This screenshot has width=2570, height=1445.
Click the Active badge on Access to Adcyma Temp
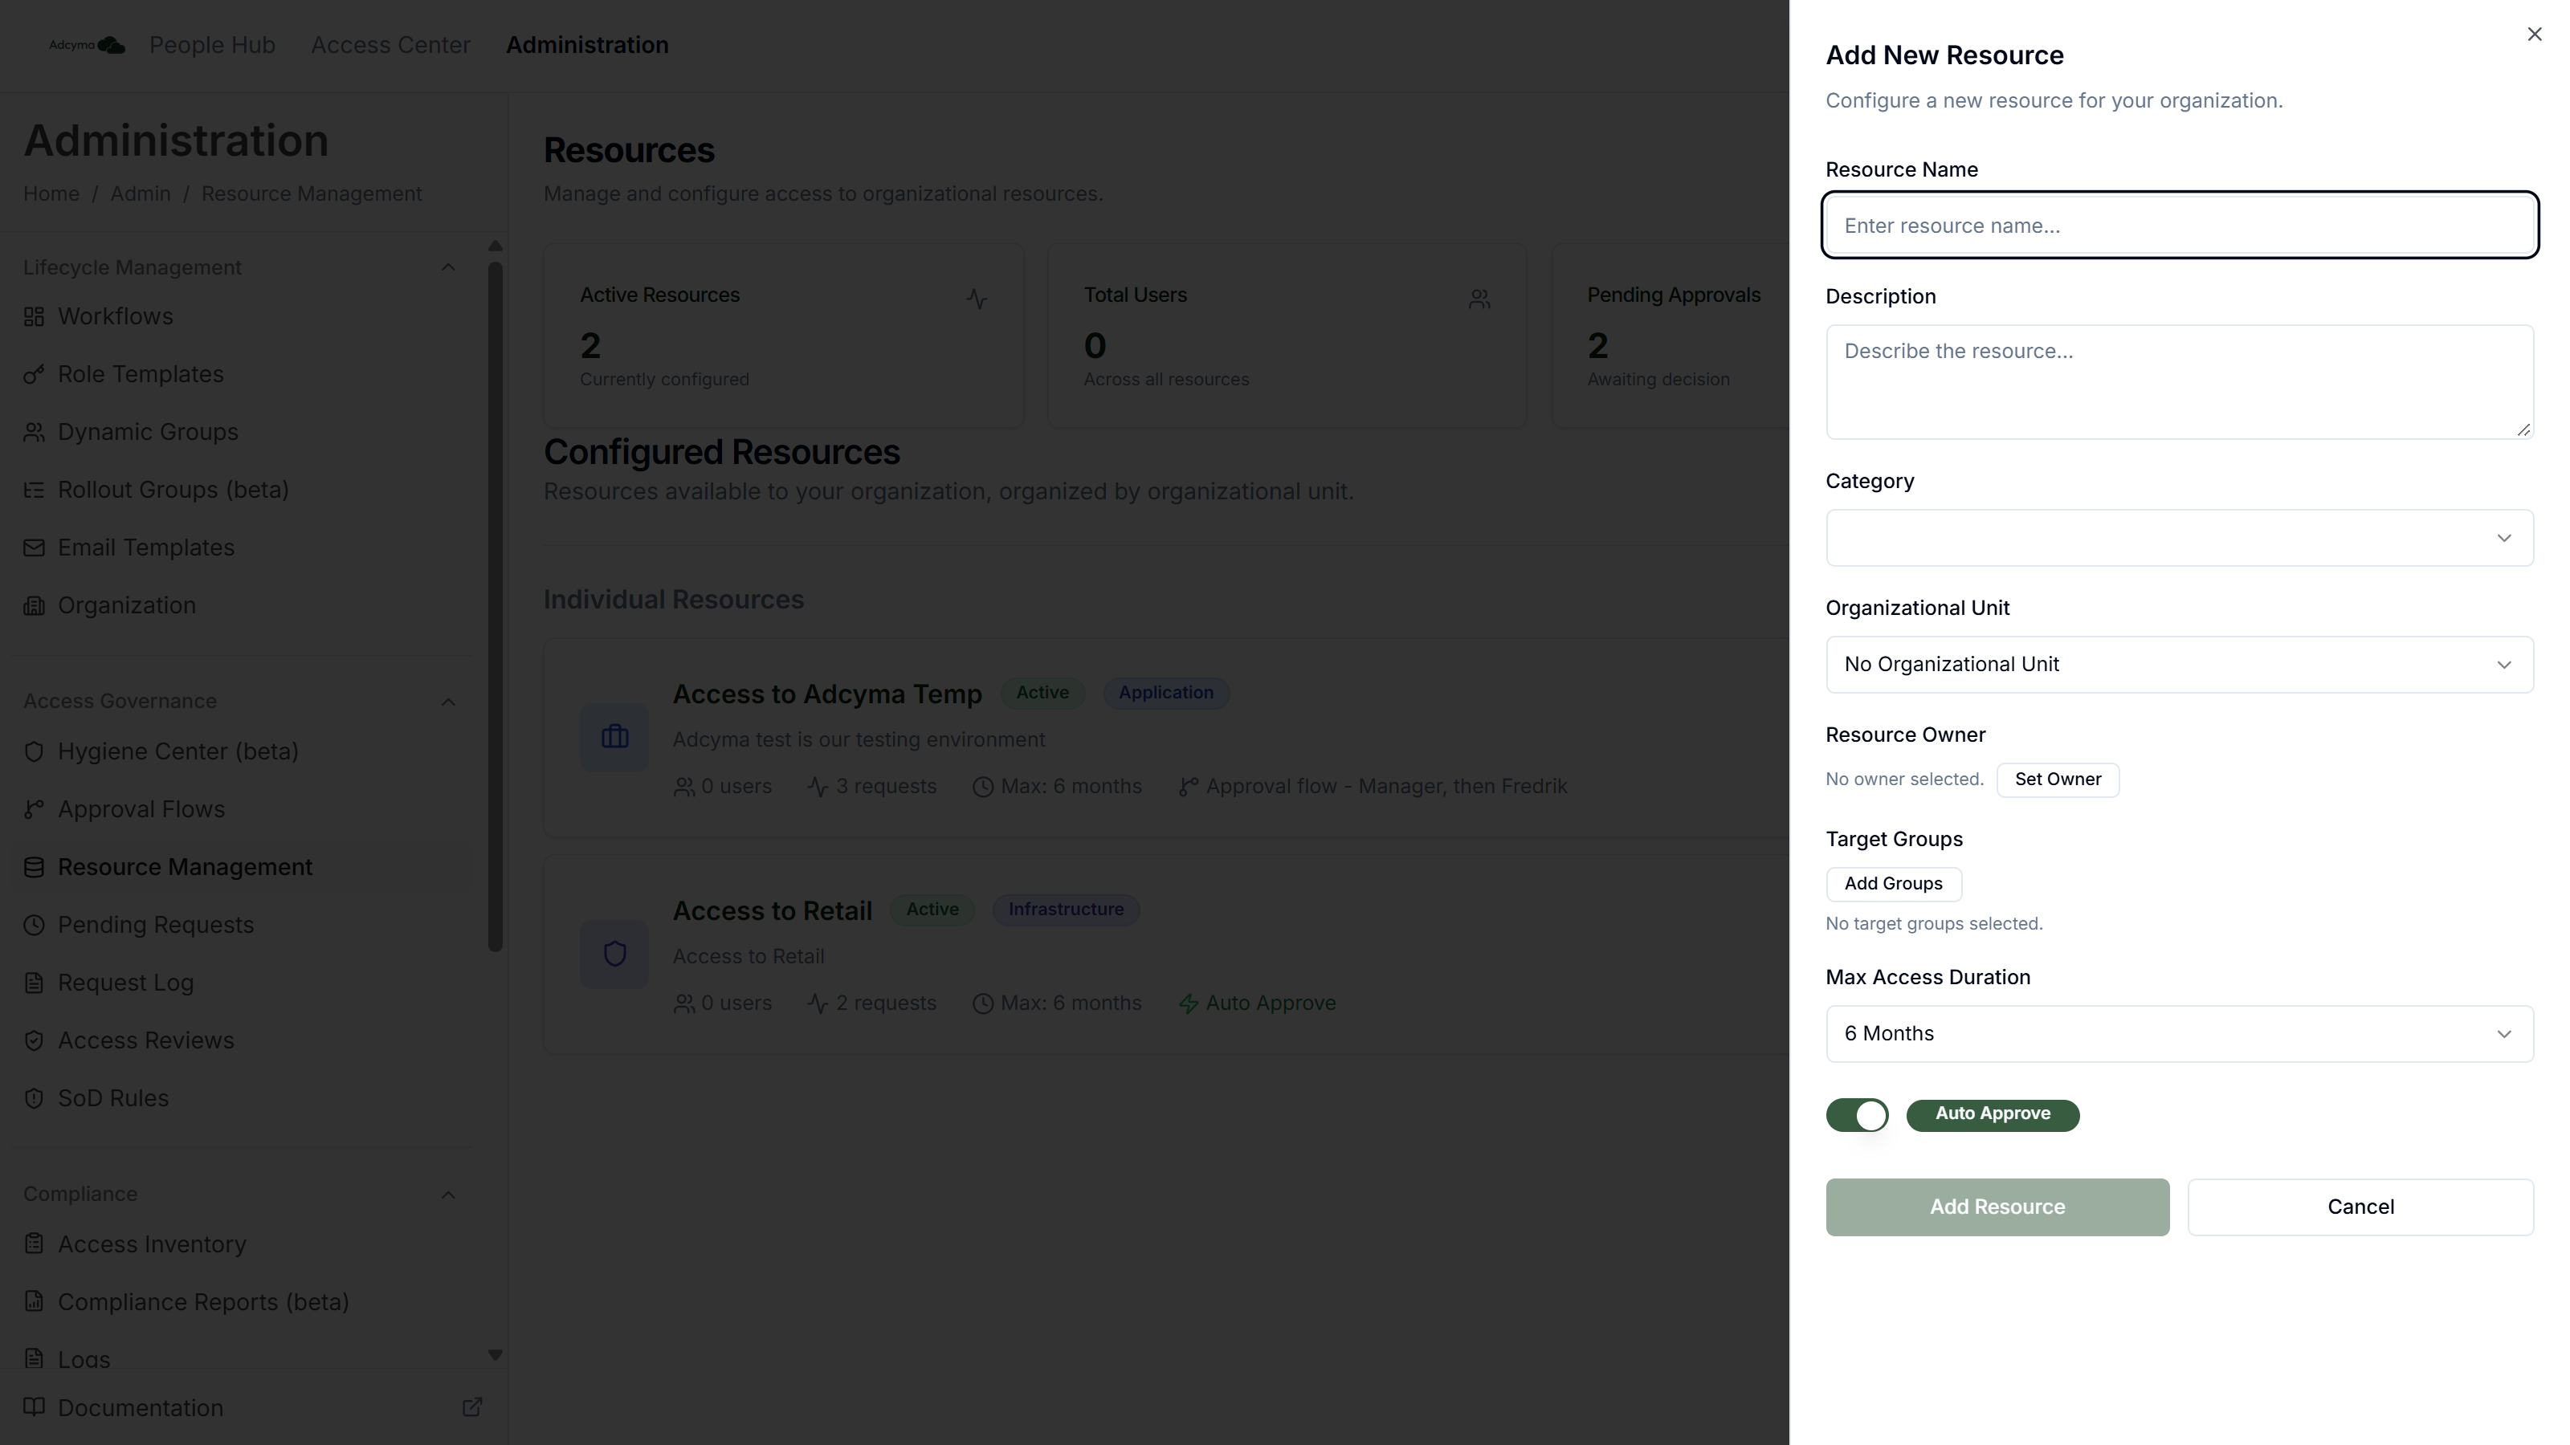[1042, 693]
